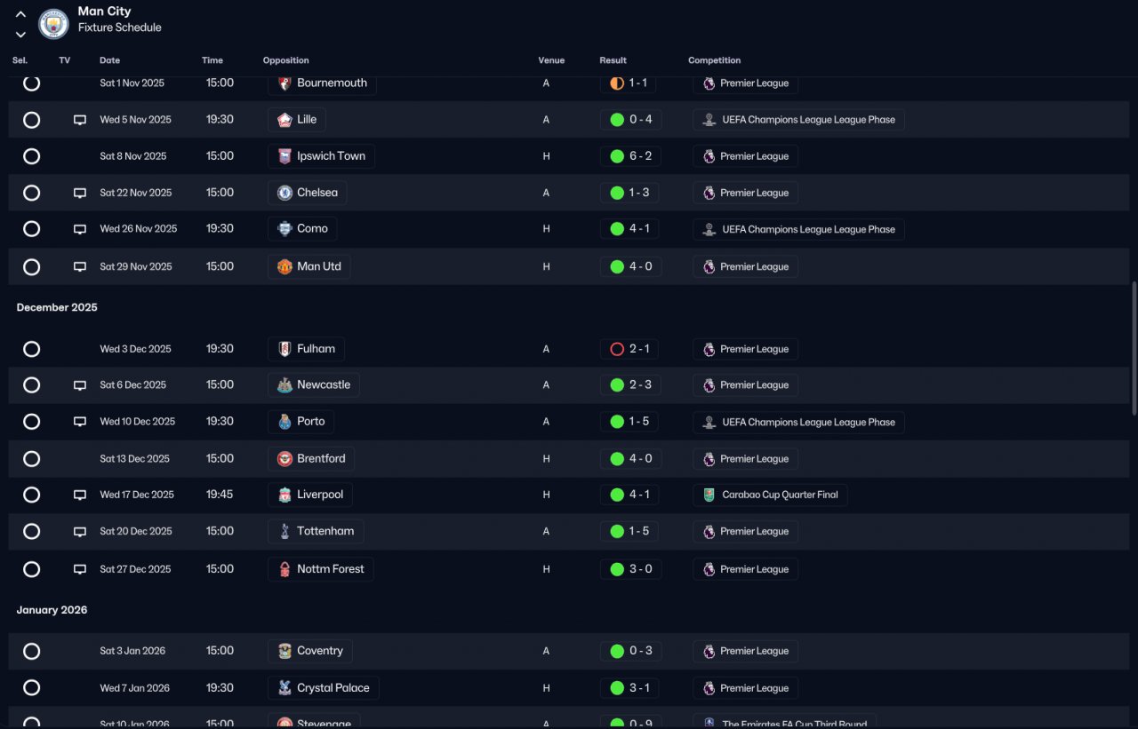Sort fixtures by Date column header
This screenshot has width=1138, height=729.
point(109,60)
